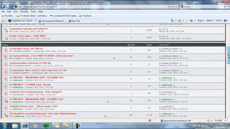Open the View menu
The image size is (230, 129).
(15, 11)
